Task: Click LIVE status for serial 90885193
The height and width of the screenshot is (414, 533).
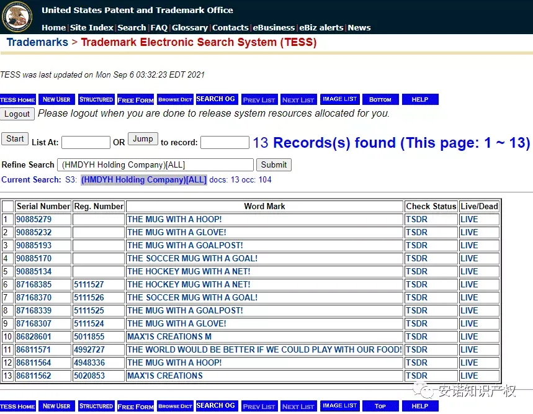Action: 469,245
